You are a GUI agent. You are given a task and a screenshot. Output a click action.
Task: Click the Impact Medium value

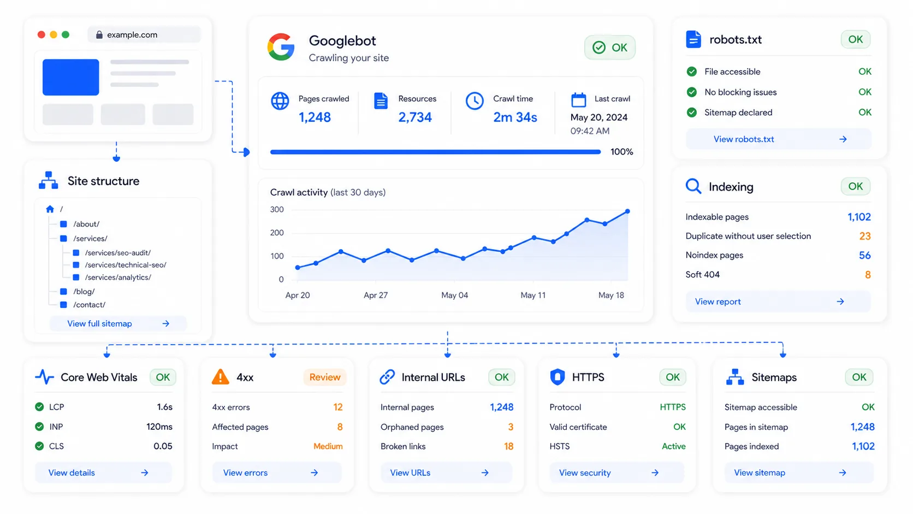tap(328, 446)
